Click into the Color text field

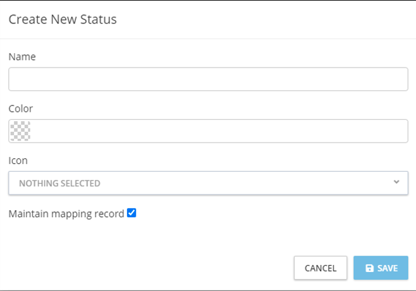tap(215, 131)
